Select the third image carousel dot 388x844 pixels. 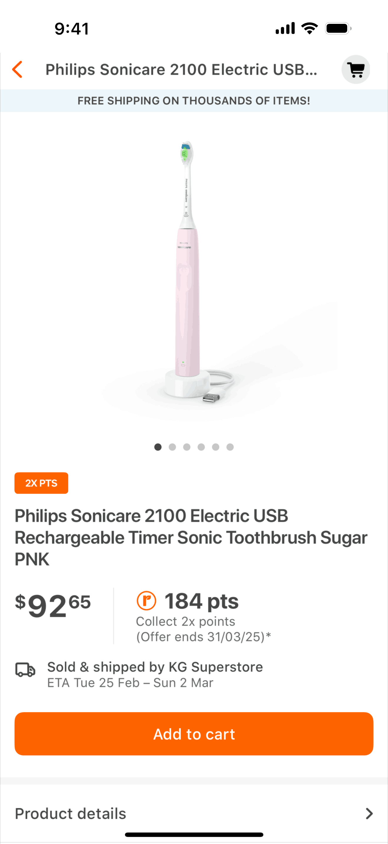pyautogui.click(x=187, y=447)
